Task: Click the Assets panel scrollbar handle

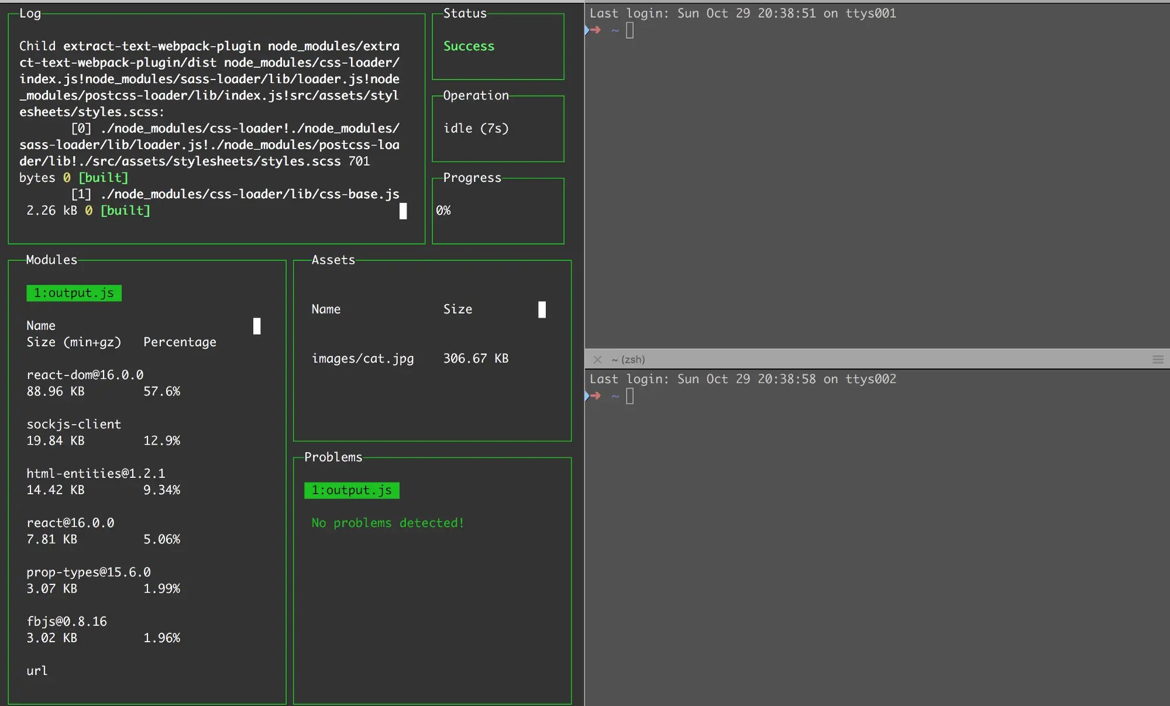Action: 542,309
